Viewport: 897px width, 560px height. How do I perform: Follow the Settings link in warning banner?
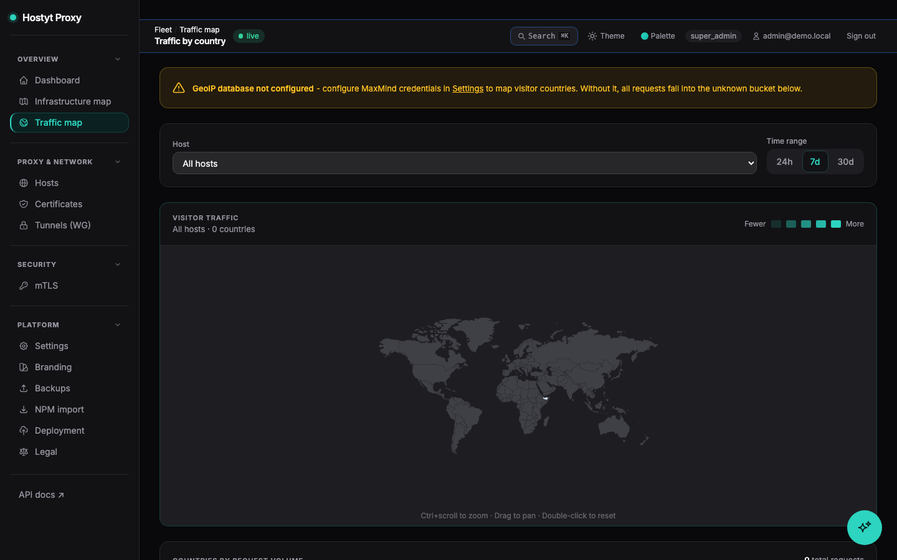click(x=468, y=88)
